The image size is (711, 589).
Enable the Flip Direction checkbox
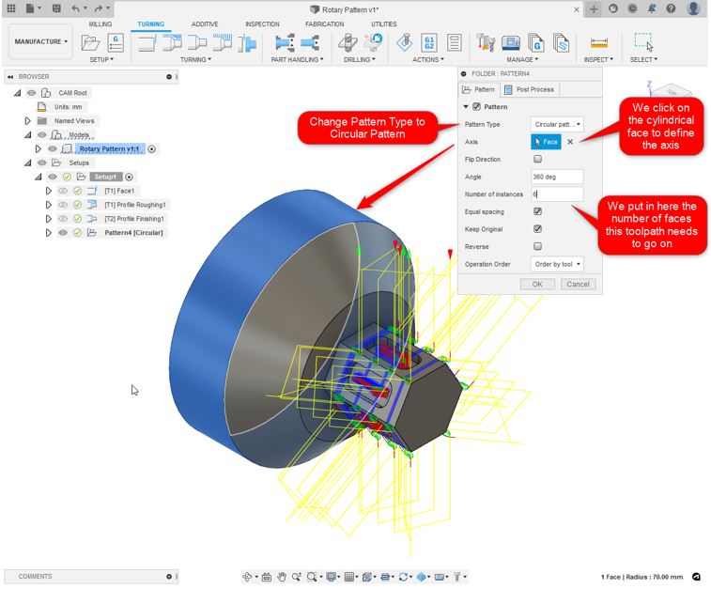coord(537,159)
